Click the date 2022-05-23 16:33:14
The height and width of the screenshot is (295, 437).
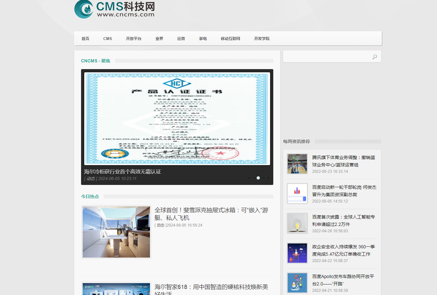coord(330,171)
